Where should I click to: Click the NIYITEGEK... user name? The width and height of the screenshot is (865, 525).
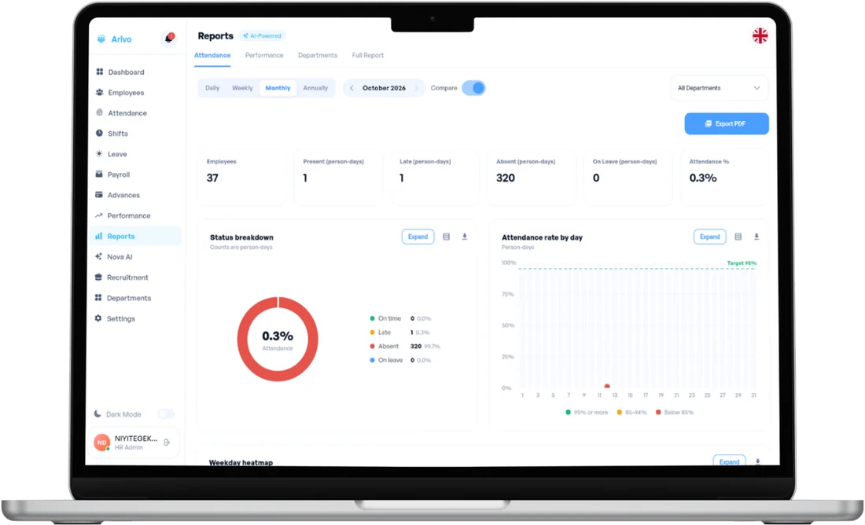(136, 439)
